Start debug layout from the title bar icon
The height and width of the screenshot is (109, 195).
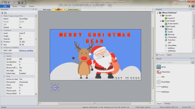(x=23, y=2)
